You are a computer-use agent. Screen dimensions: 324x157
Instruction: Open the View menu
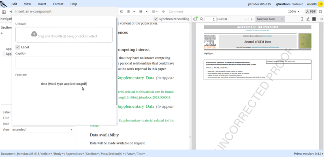pos(27,4)
